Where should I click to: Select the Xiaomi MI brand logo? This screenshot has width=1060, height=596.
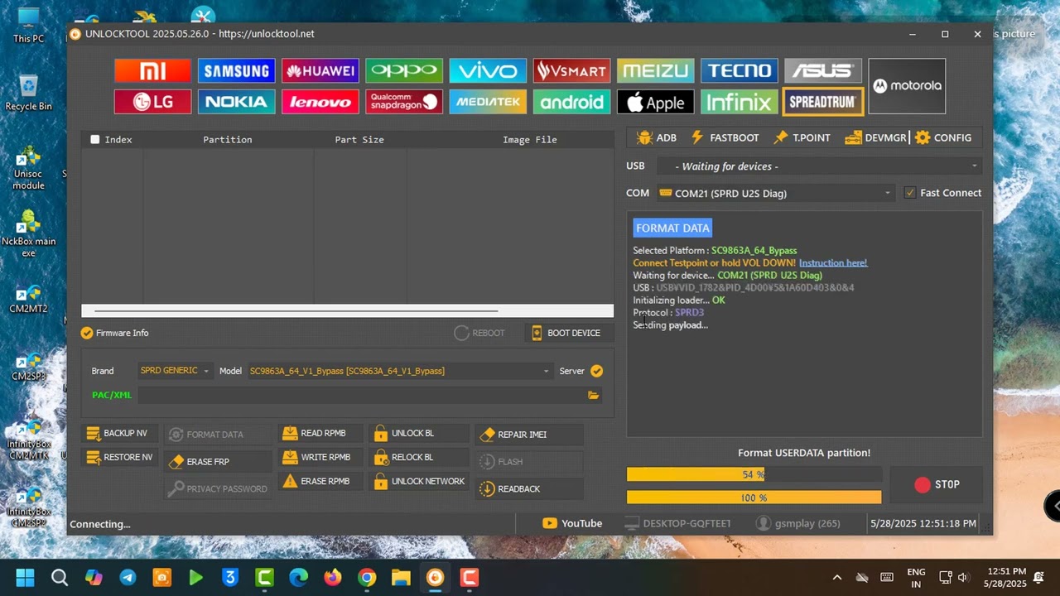click(152, 70)
